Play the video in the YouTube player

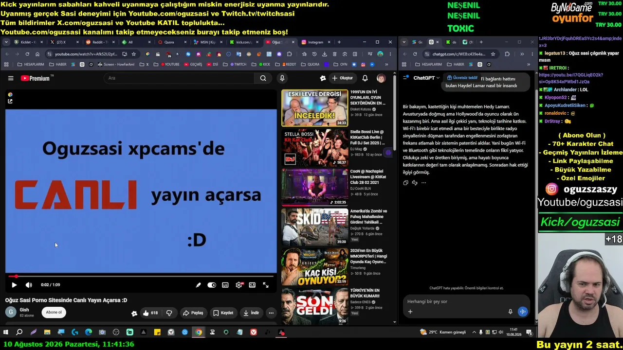pyautogui.click(x=14, y=285)
